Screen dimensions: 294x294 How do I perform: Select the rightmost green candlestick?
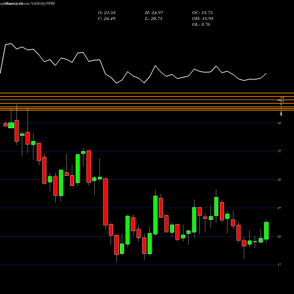click(x=266, y=230)
